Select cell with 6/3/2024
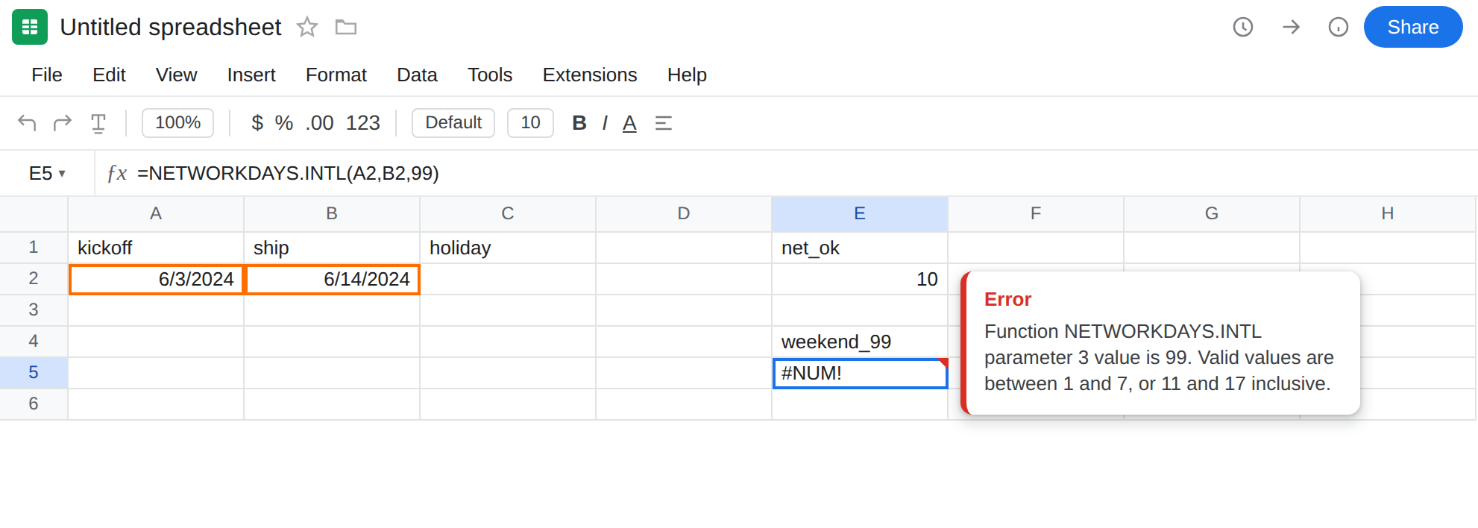Screen dimensions: 1478x528 click(x=156, y=279)
